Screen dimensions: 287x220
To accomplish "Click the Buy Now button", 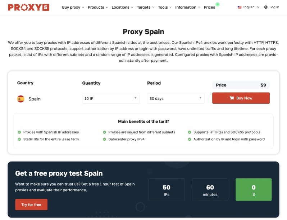I will coord(241,98).
